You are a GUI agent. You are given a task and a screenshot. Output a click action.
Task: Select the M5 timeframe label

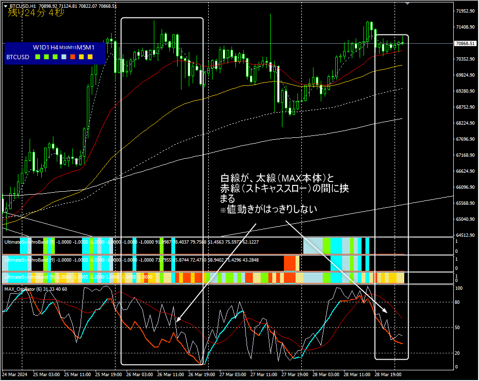81,48
